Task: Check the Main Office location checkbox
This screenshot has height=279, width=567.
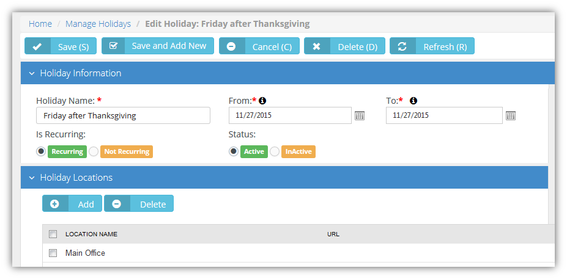Action: pyautogui.click(x=53, y=253)
